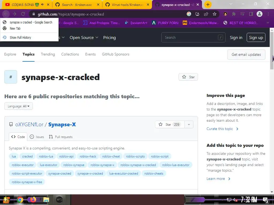Click Curate this topic link

222,129
